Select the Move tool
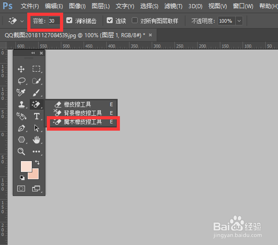 (21, 69)
